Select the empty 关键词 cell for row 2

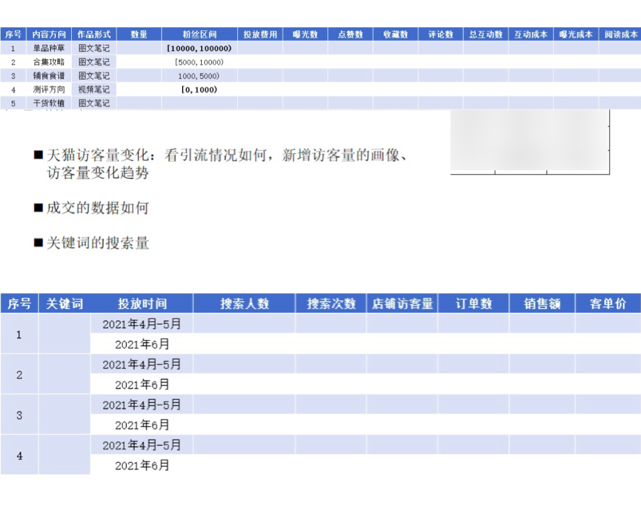coord(65,375)
